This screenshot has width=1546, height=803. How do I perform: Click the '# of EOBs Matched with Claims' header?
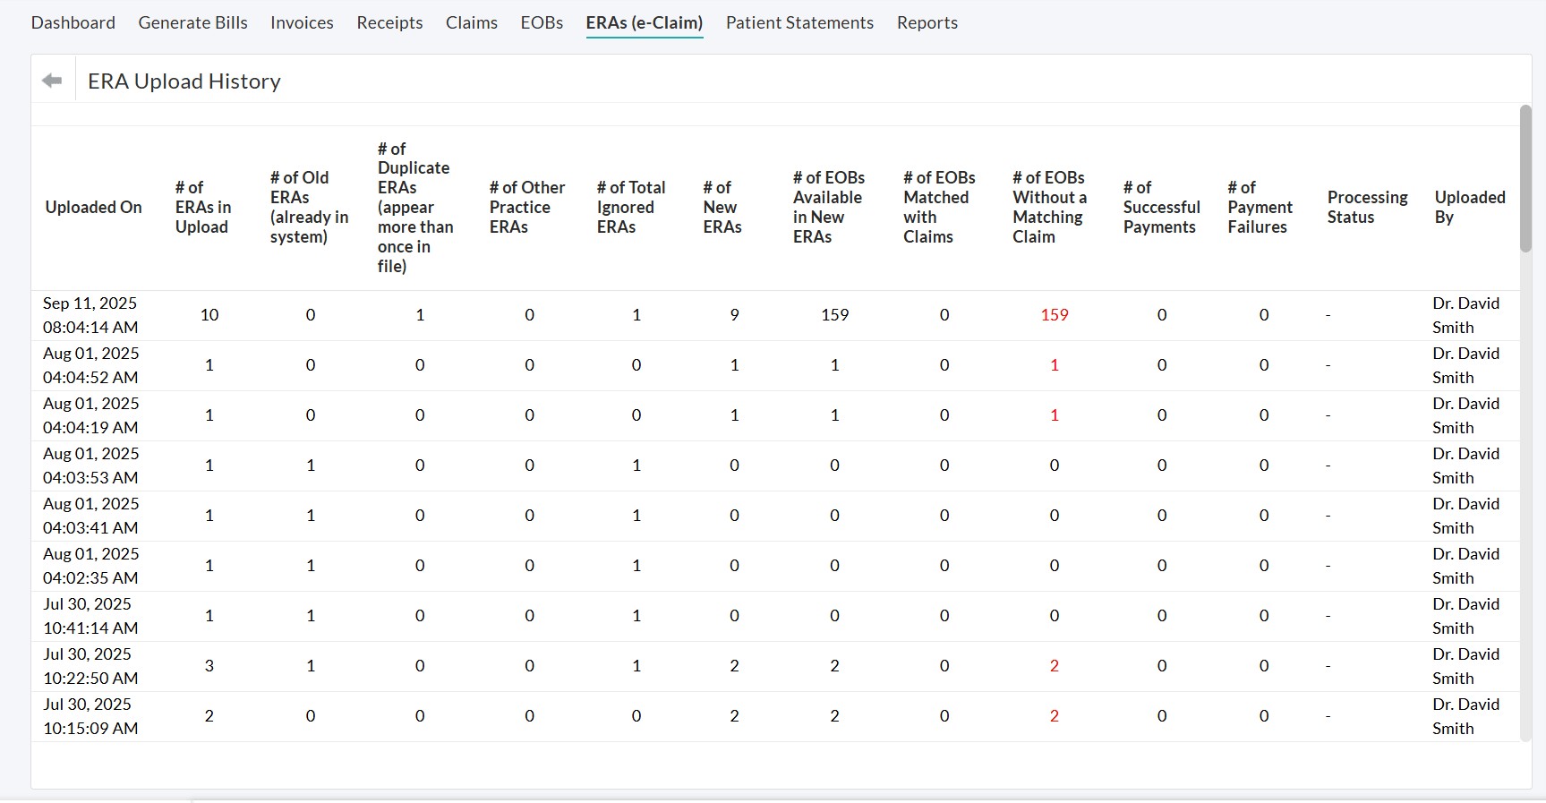click(x=939, y=208)
